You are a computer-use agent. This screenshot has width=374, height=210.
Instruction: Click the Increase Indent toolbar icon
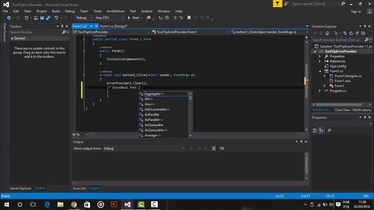[167, 18]
